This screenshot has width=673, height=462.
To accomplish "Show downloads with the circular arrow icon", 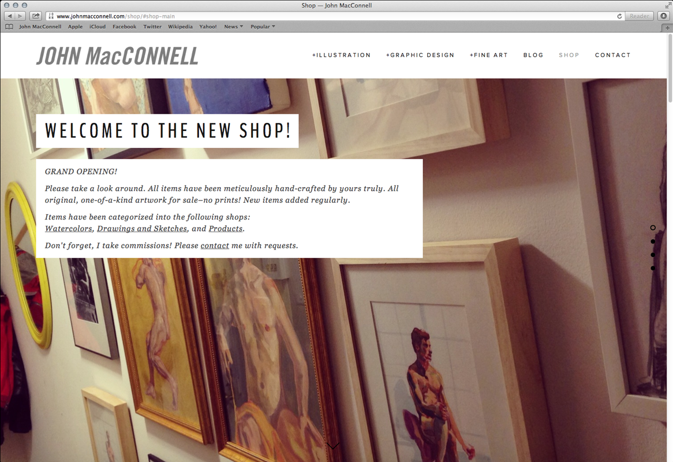I will tap(664, 16).
